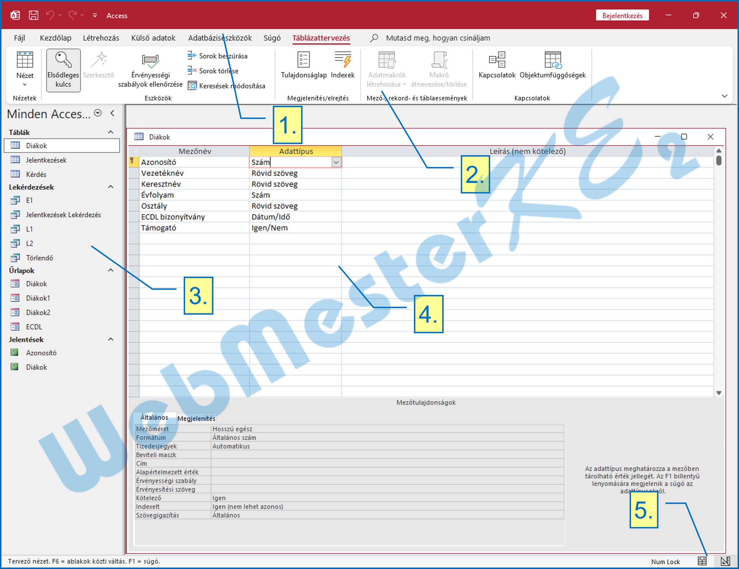Screen dimensions: 739x569
Task: Click Sorok beszúrása insert rows
Action: coord(218,56)
